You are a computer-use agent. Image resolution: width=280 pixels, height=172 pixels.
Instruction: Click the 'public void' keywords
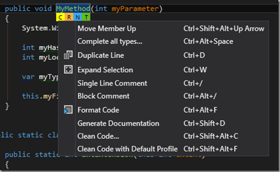pos(28,9)
